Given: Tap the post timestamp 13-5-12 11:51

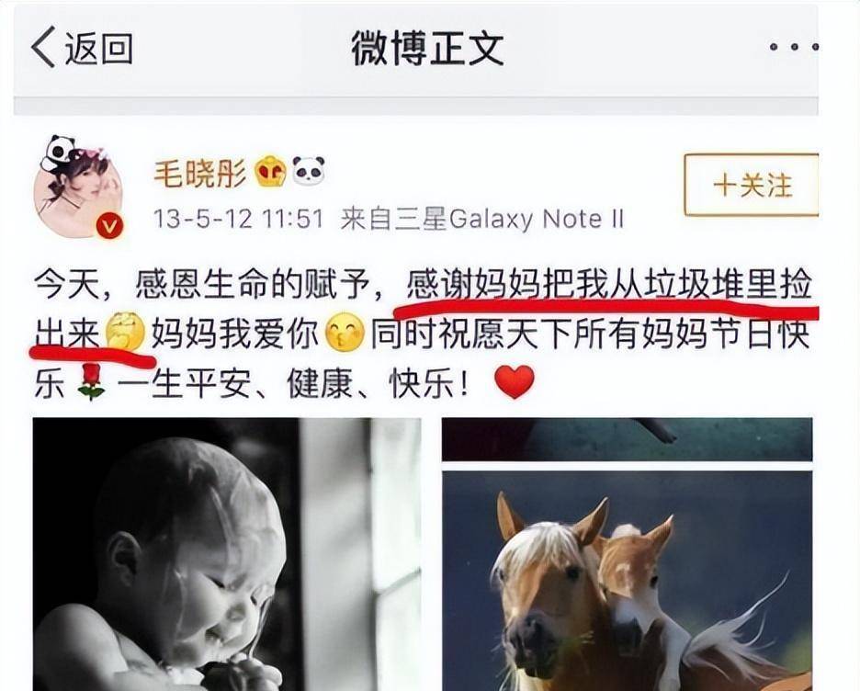Looking at the screenshot, I should [x=239, y=220].
